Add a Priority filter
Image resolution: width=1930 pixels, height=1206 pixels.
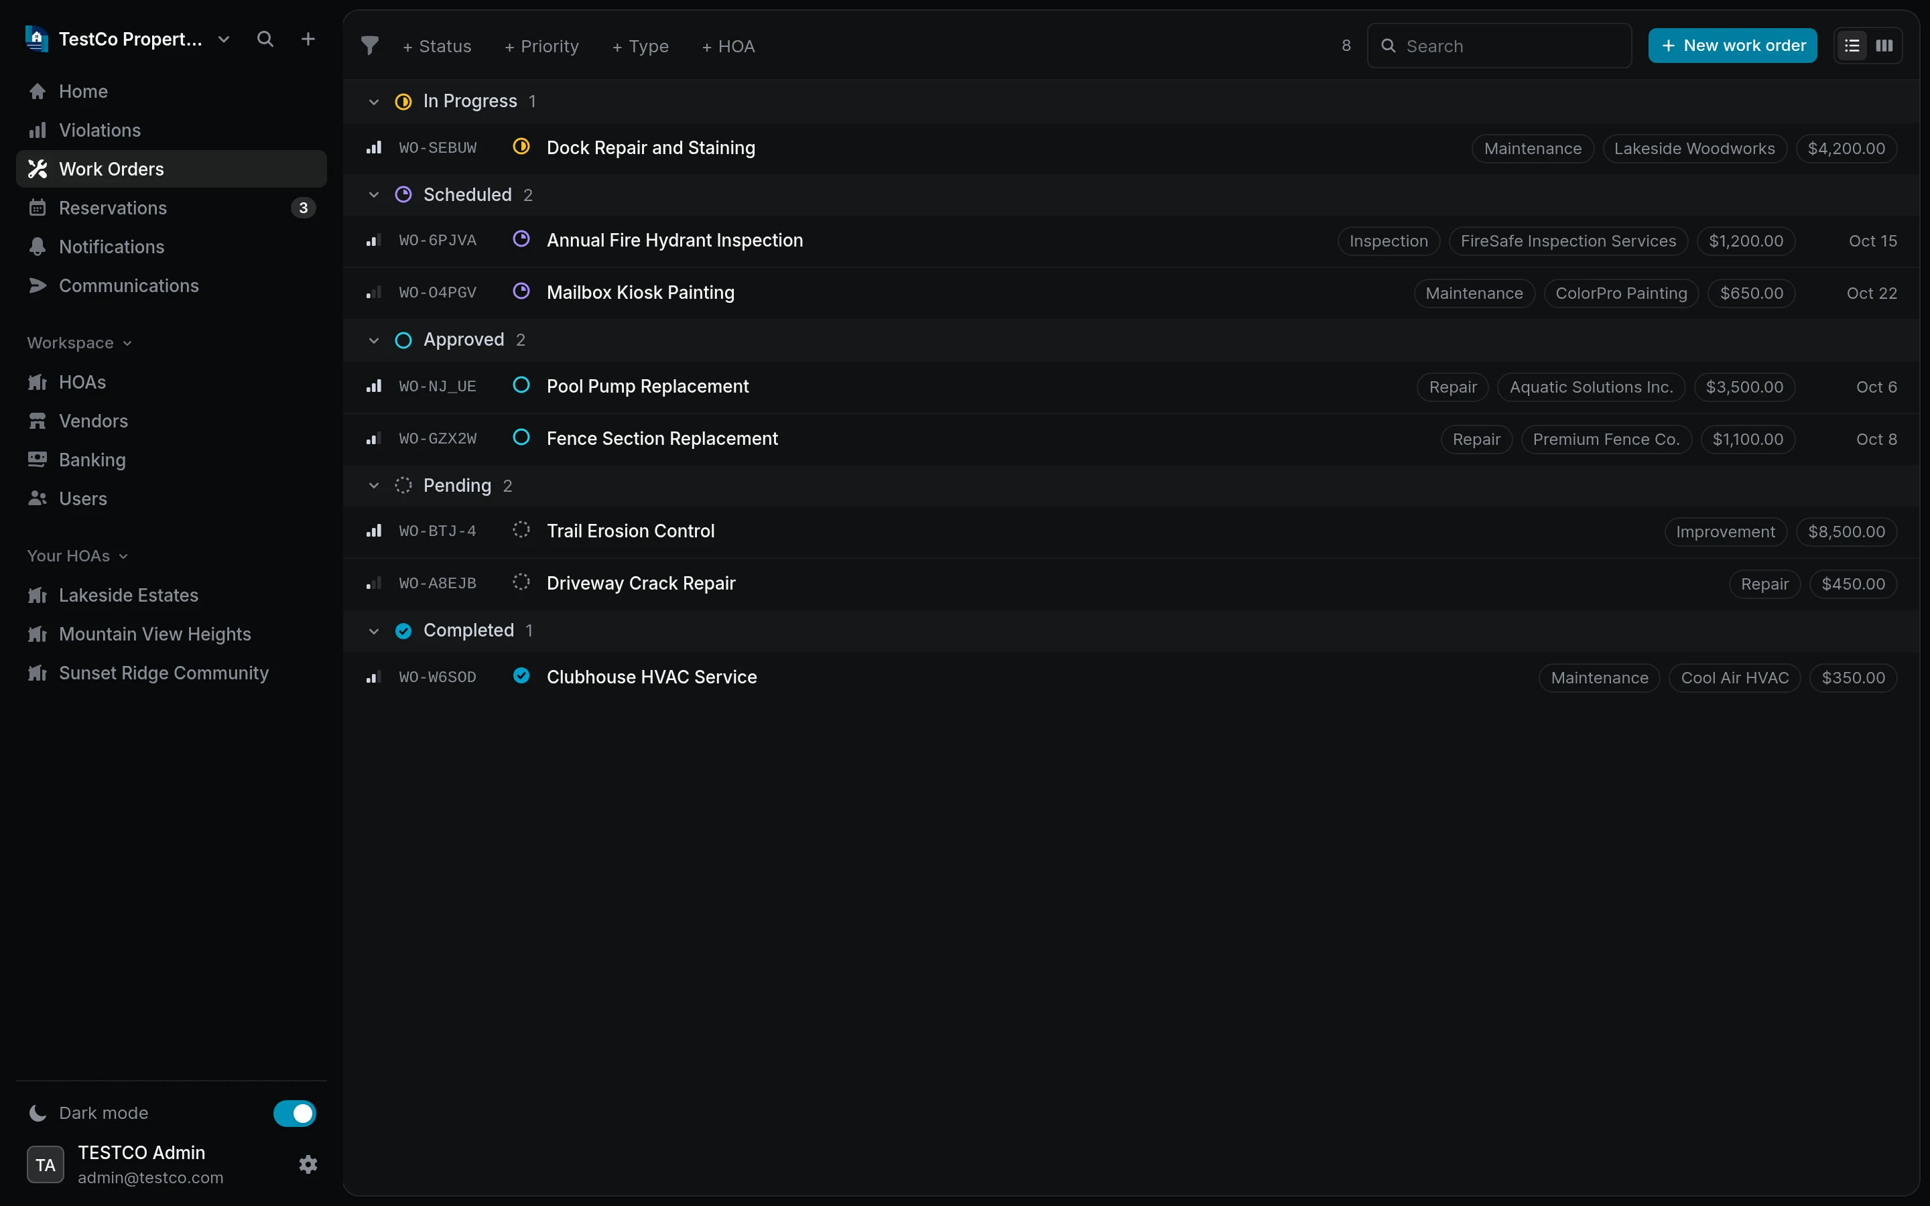point(541,46)
